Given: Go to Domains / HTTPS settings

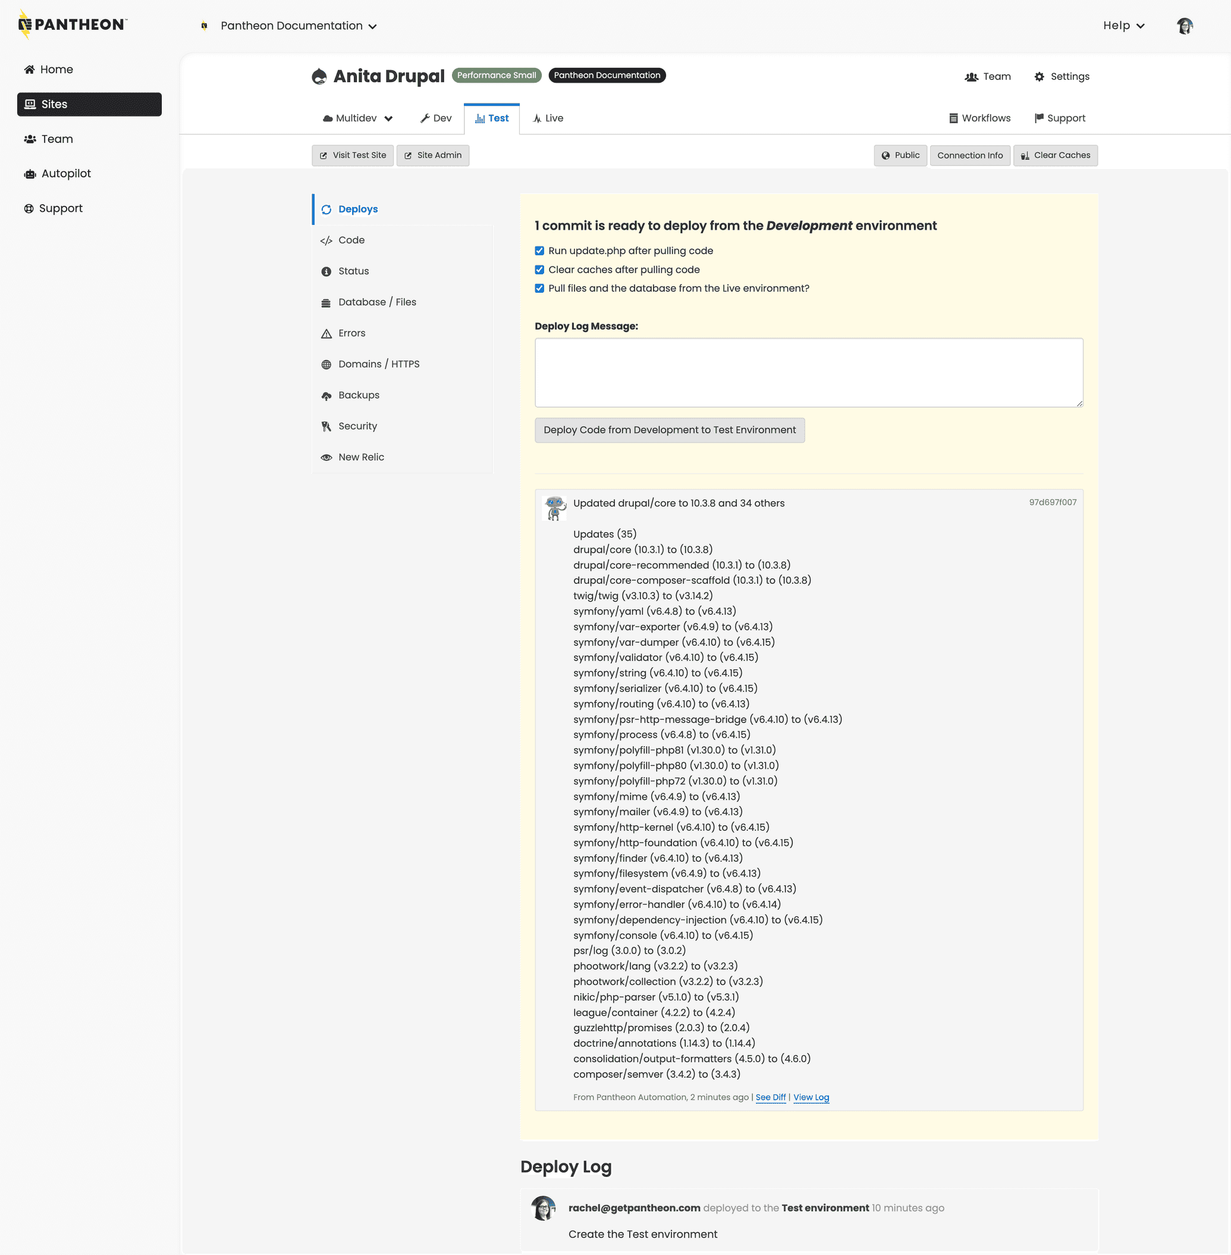Looking at the screenshot, I should 379,364.
